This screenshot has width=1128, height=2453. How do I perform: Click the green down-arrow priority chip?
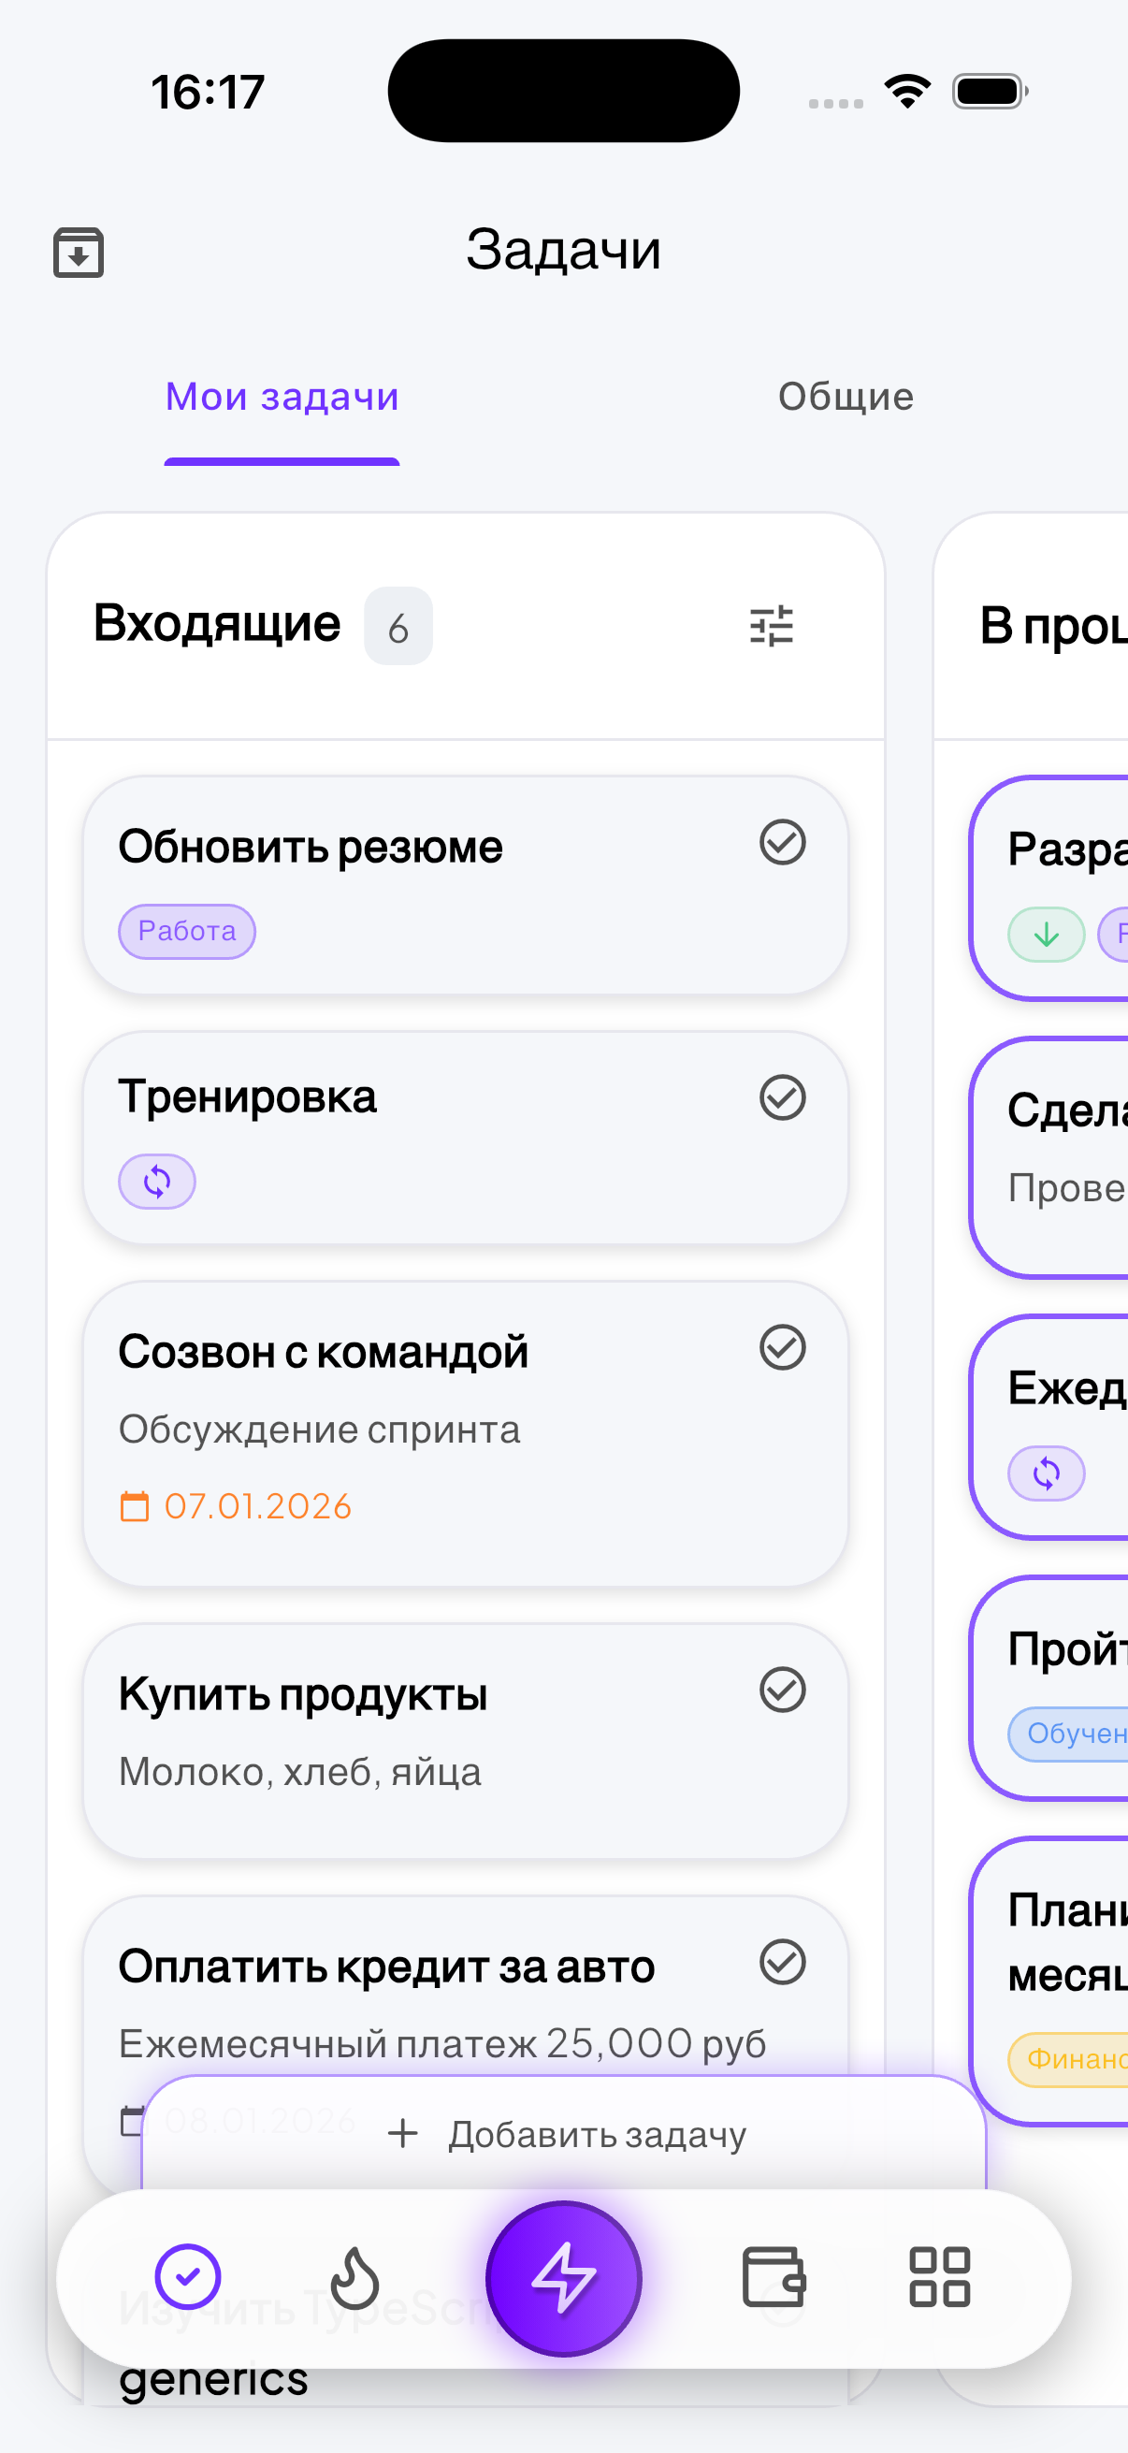click(x=1045, y=935)
